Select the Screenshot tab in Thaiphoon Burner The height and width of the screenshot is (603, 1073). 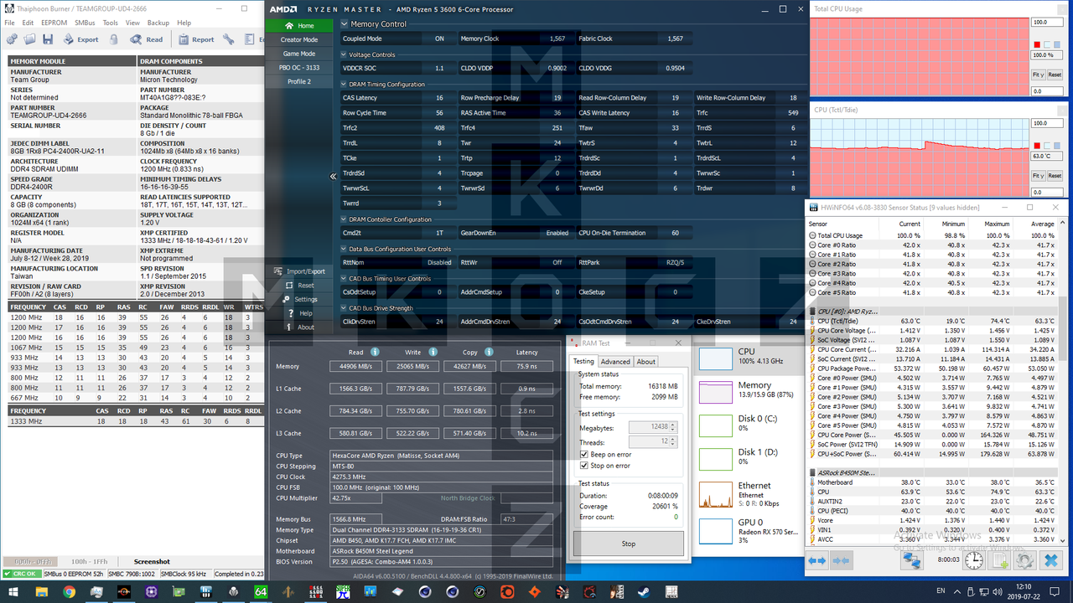click(x=152, y=562)
